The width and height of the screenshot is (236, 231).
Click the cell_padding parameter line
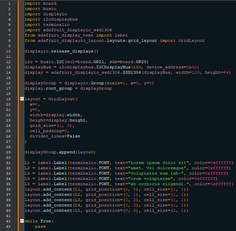(x=49, y=131)
